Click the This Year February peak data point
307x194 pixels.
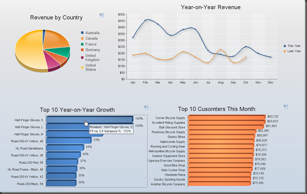(x=145, y=20)
